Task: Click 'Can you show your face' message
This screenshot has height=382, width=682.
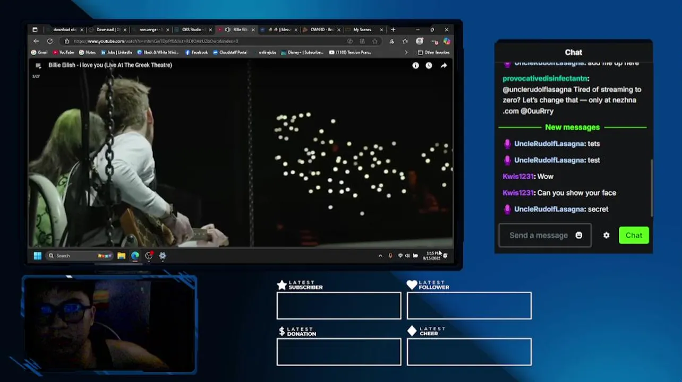Action: coord(577,193)
